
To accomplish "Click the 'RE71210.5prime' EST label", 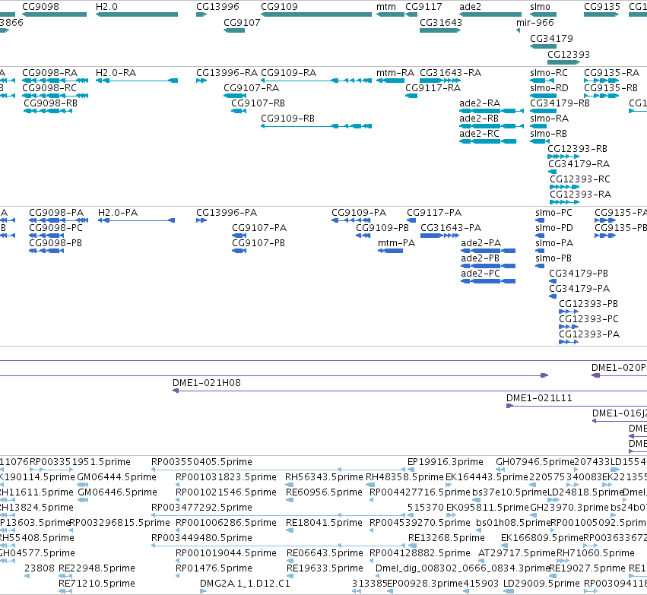I will point(97,584).
